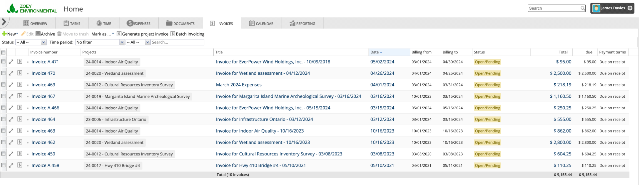Open the Overview tab

35,23
